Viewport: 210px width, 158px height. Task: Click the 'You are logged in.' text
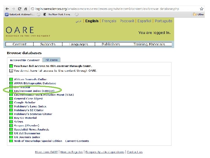click(154, 33)
